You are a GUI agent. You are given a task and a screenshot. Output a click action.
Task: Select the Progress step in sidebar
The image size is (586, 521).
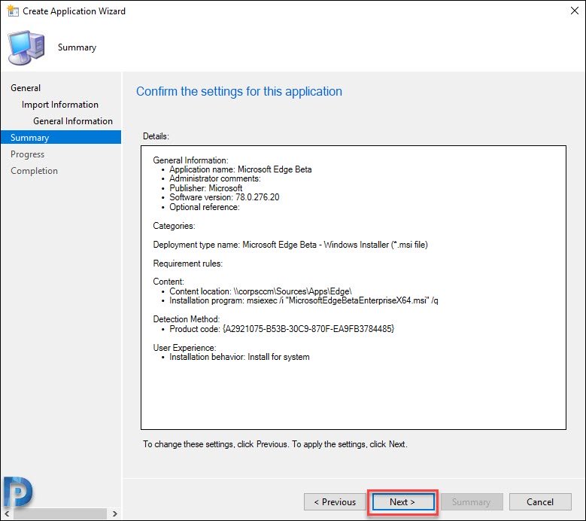(x=27, y=154)
